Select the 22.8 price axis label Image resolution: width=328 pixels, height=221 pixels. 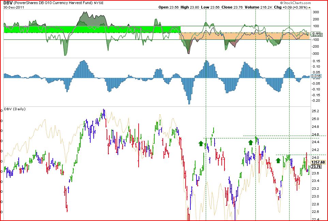point(316,204)
